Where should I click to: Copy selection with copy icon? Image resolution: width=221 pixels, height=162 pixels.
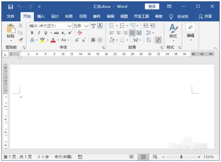coord(21,33)
